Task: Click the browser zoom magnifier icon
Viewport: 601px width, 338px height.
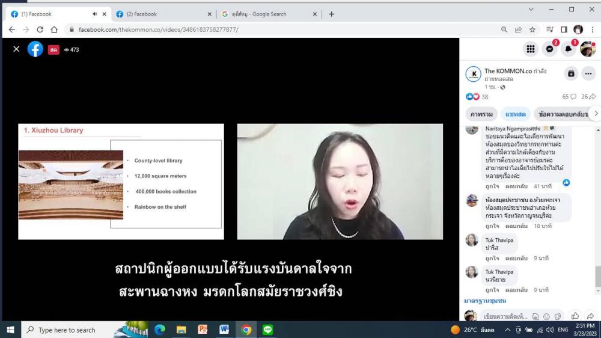Action: pyautogui.click(x=504, y=29)
